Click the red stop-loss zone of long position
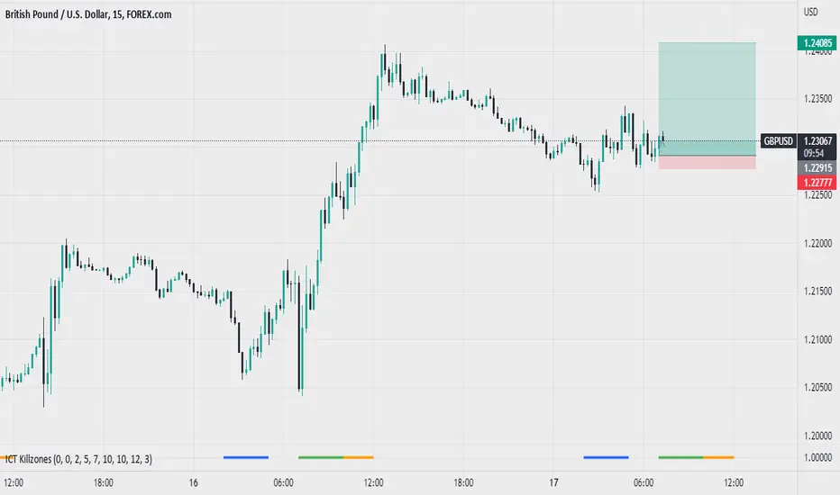The height and width of the screenshot is (495, 840). tap(708, 163)
